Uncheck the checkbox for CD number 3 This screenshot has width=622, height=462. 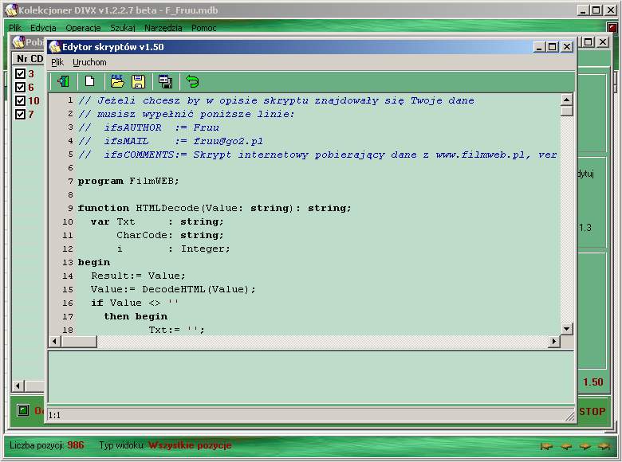21,74
